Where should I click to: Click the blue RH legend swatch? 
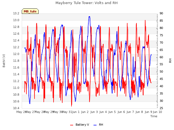(x=95, y=125)
